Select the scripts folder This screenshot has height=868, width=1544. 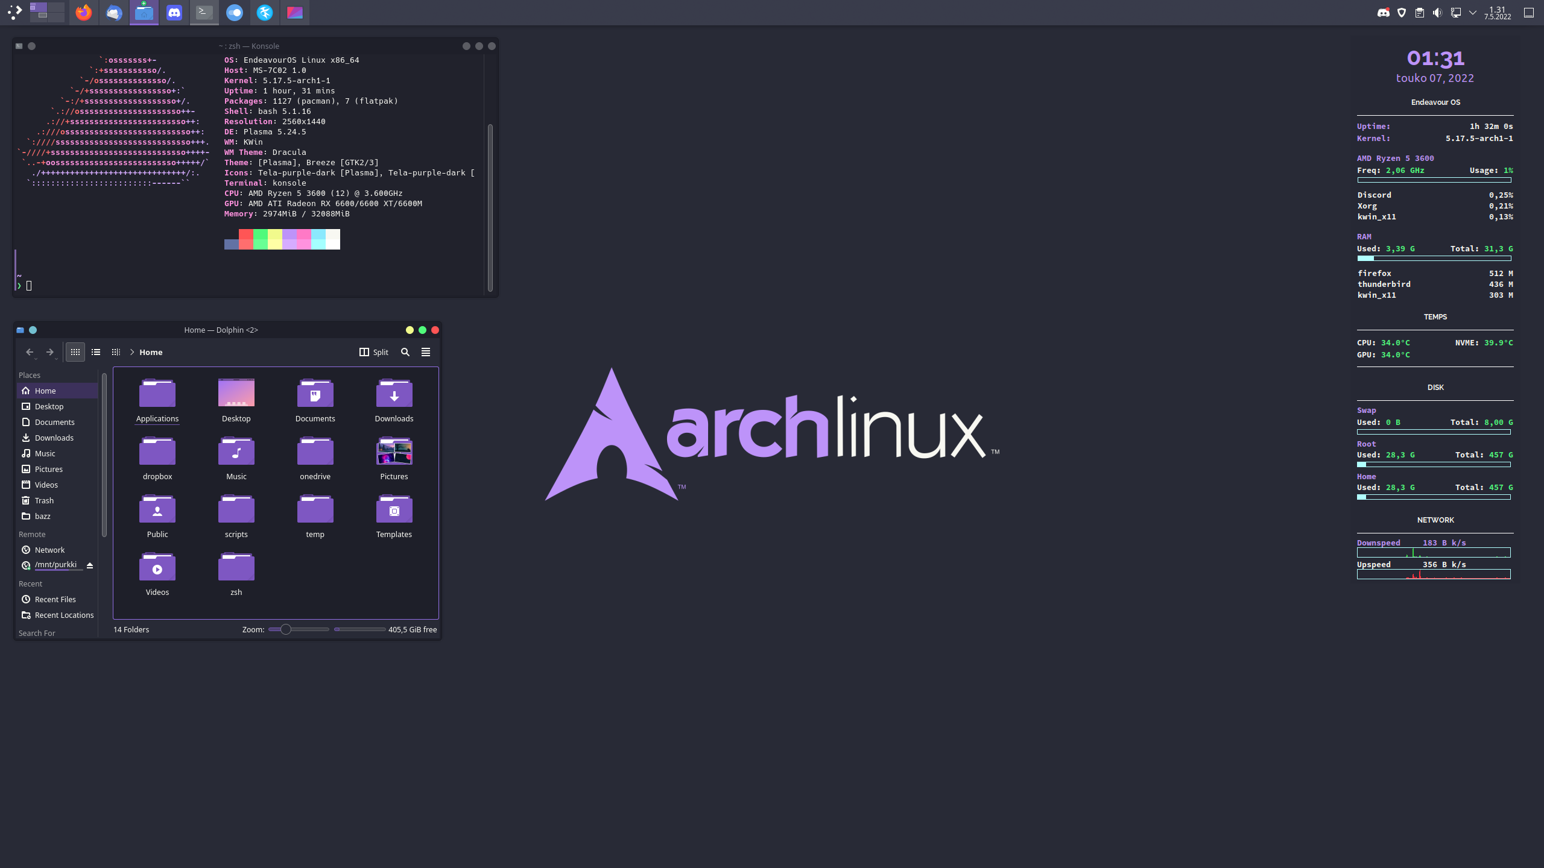(x=236, y=516)
